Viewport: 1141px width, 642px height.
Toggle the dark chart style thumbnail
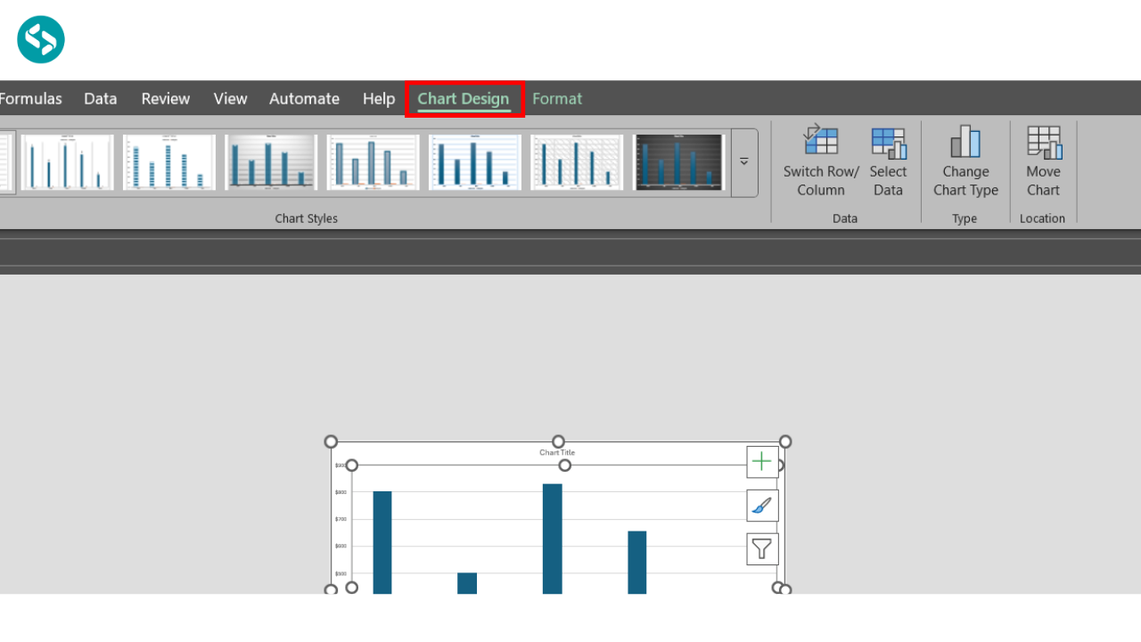pyautogui.click(x=679, y=161)
